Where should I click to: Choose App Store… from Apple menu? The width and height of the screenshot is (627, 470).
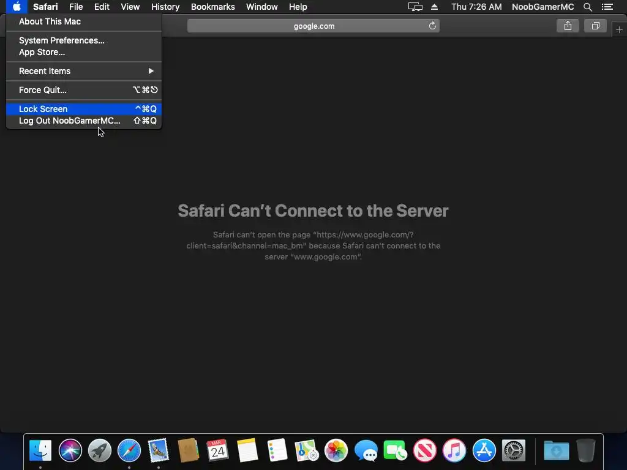coord(84,53)
